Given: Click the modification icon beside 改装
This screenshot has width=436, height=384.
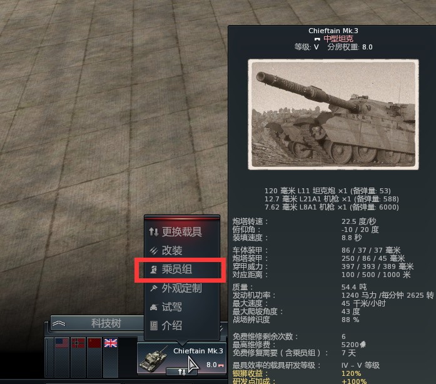Looking at the screenshot, I should [153, 251].
